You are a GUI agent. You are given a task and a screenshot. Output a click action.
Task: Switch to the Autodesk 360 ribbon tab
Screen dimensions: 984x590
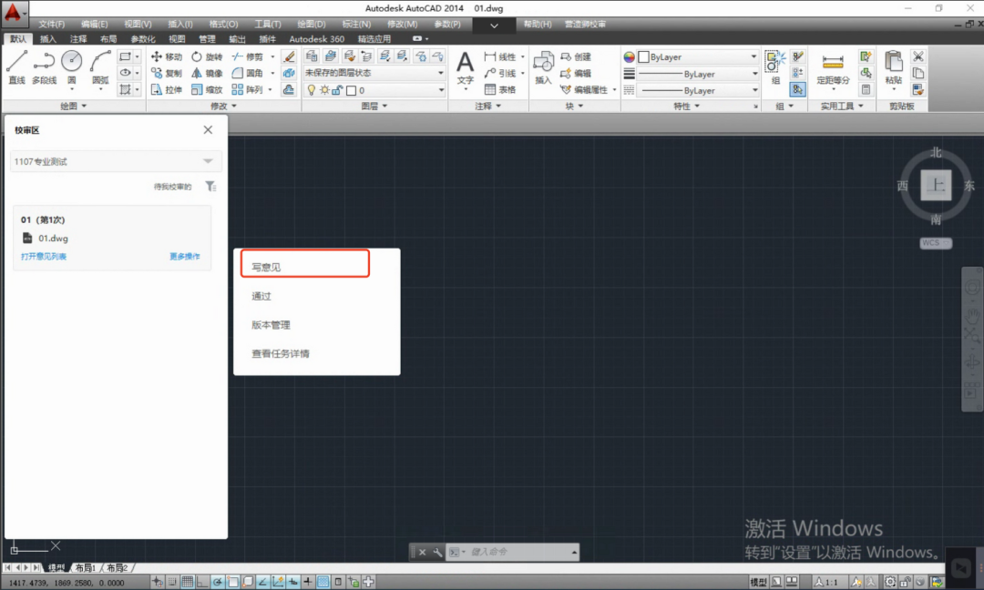pos(316,39)
